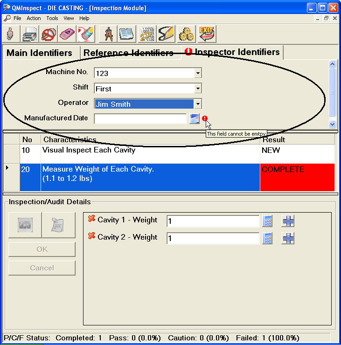Image resolution: width=341 pixels, height=345 pixels.
Task: Click the printer icon in the toolbar
Action: click(30, 34)
